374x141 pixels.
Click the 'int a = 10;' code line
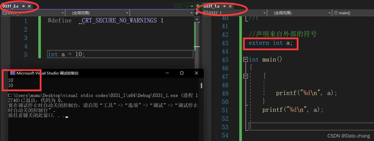tap(66, 54)
